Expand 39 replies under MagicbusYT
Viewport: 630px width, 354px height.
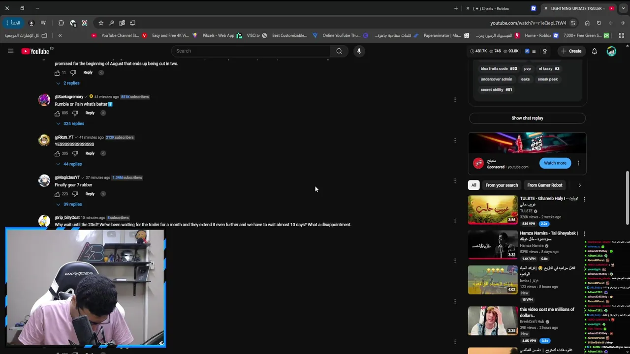click(x=69, y=205)
